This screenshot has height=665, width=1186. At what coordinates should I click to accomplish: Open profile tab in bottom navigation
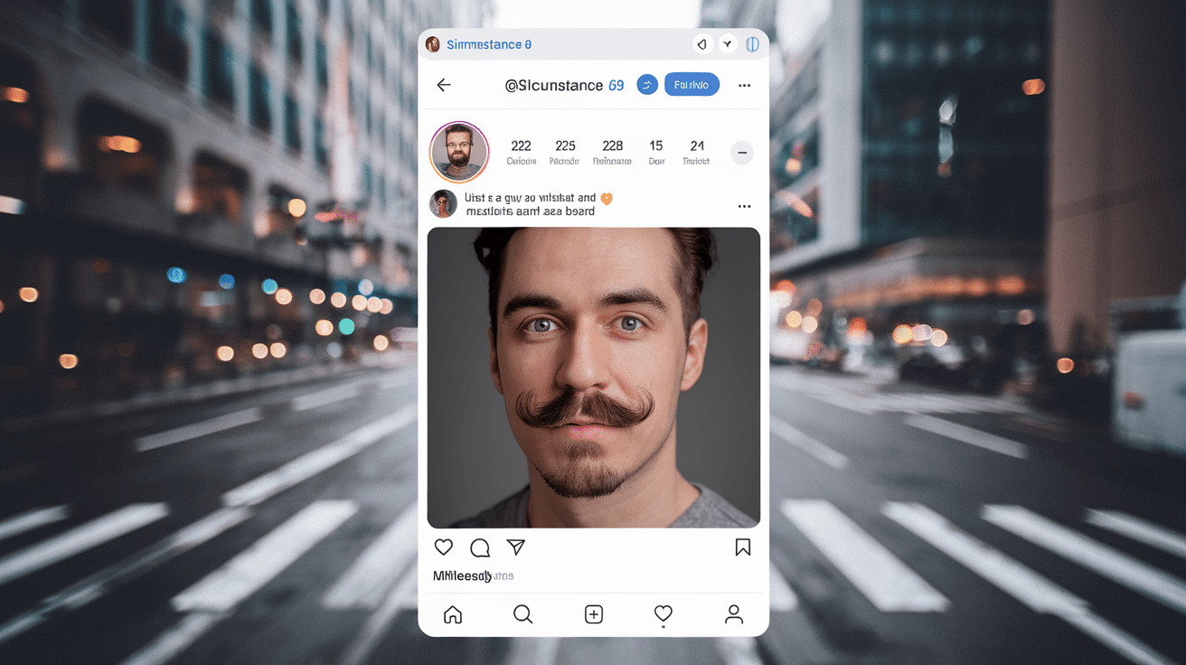[x=734, y=615]
